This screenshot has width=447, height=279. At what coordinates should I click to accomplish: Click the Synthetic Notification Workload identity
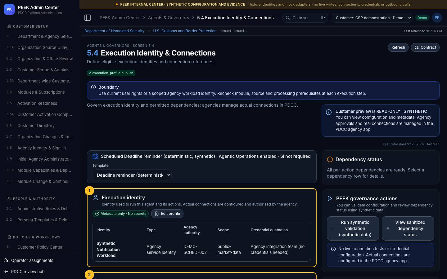click(108, 250)
